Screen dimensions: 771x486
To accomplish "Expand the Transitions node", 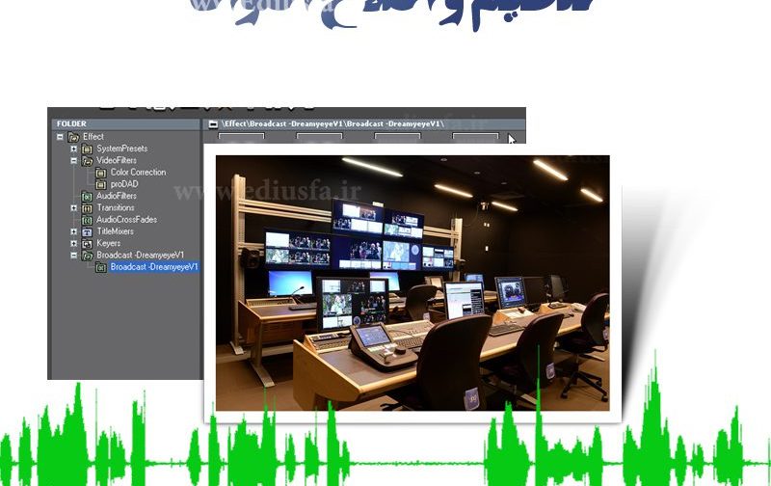I will [74, 208].
